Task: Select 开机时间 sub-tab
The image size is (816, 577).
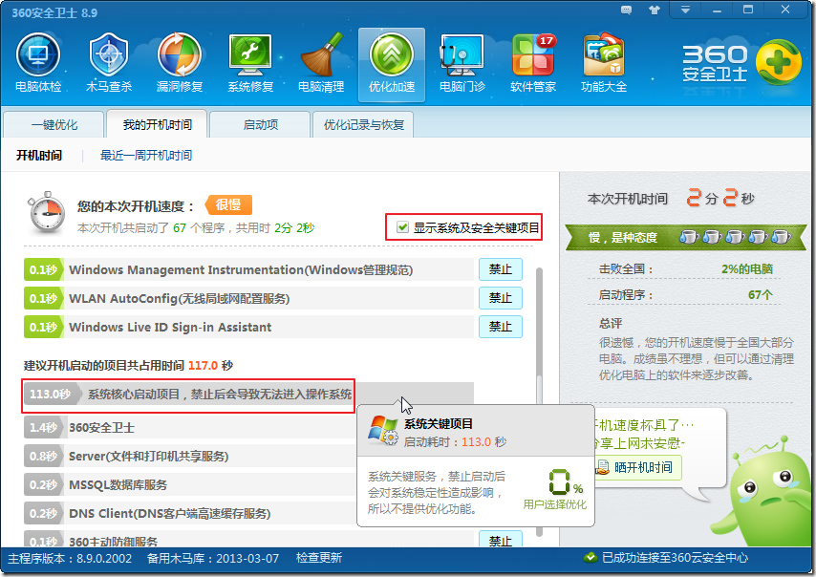Action: pos(39,155)
